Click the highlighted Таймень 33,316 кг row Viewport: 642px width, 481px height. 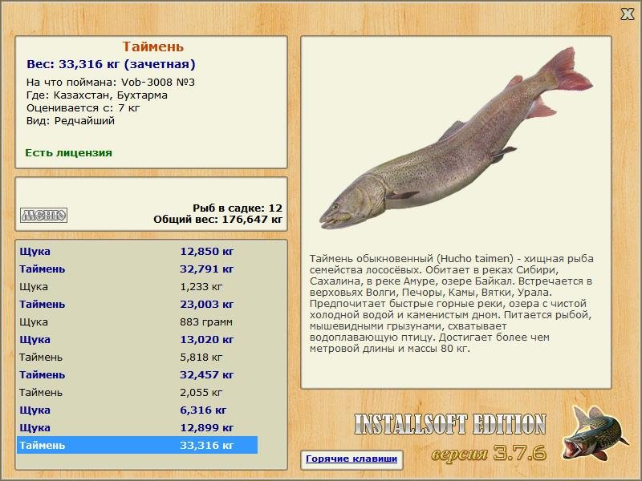point(137,445)
